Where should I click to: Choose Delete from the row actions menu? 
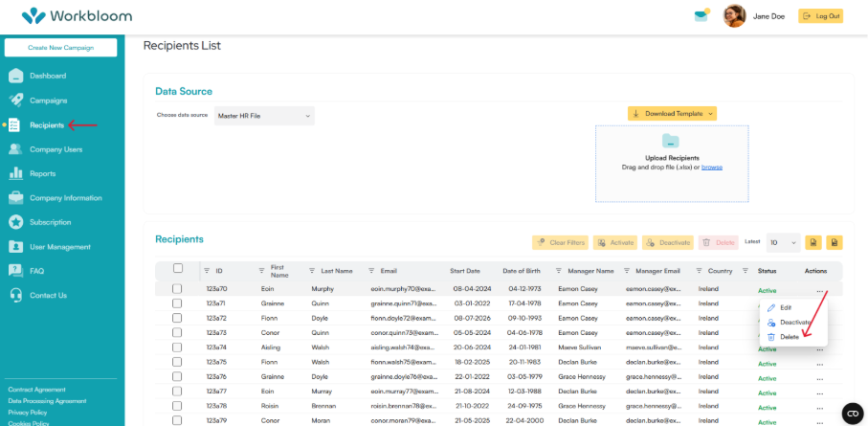point(783,337)
